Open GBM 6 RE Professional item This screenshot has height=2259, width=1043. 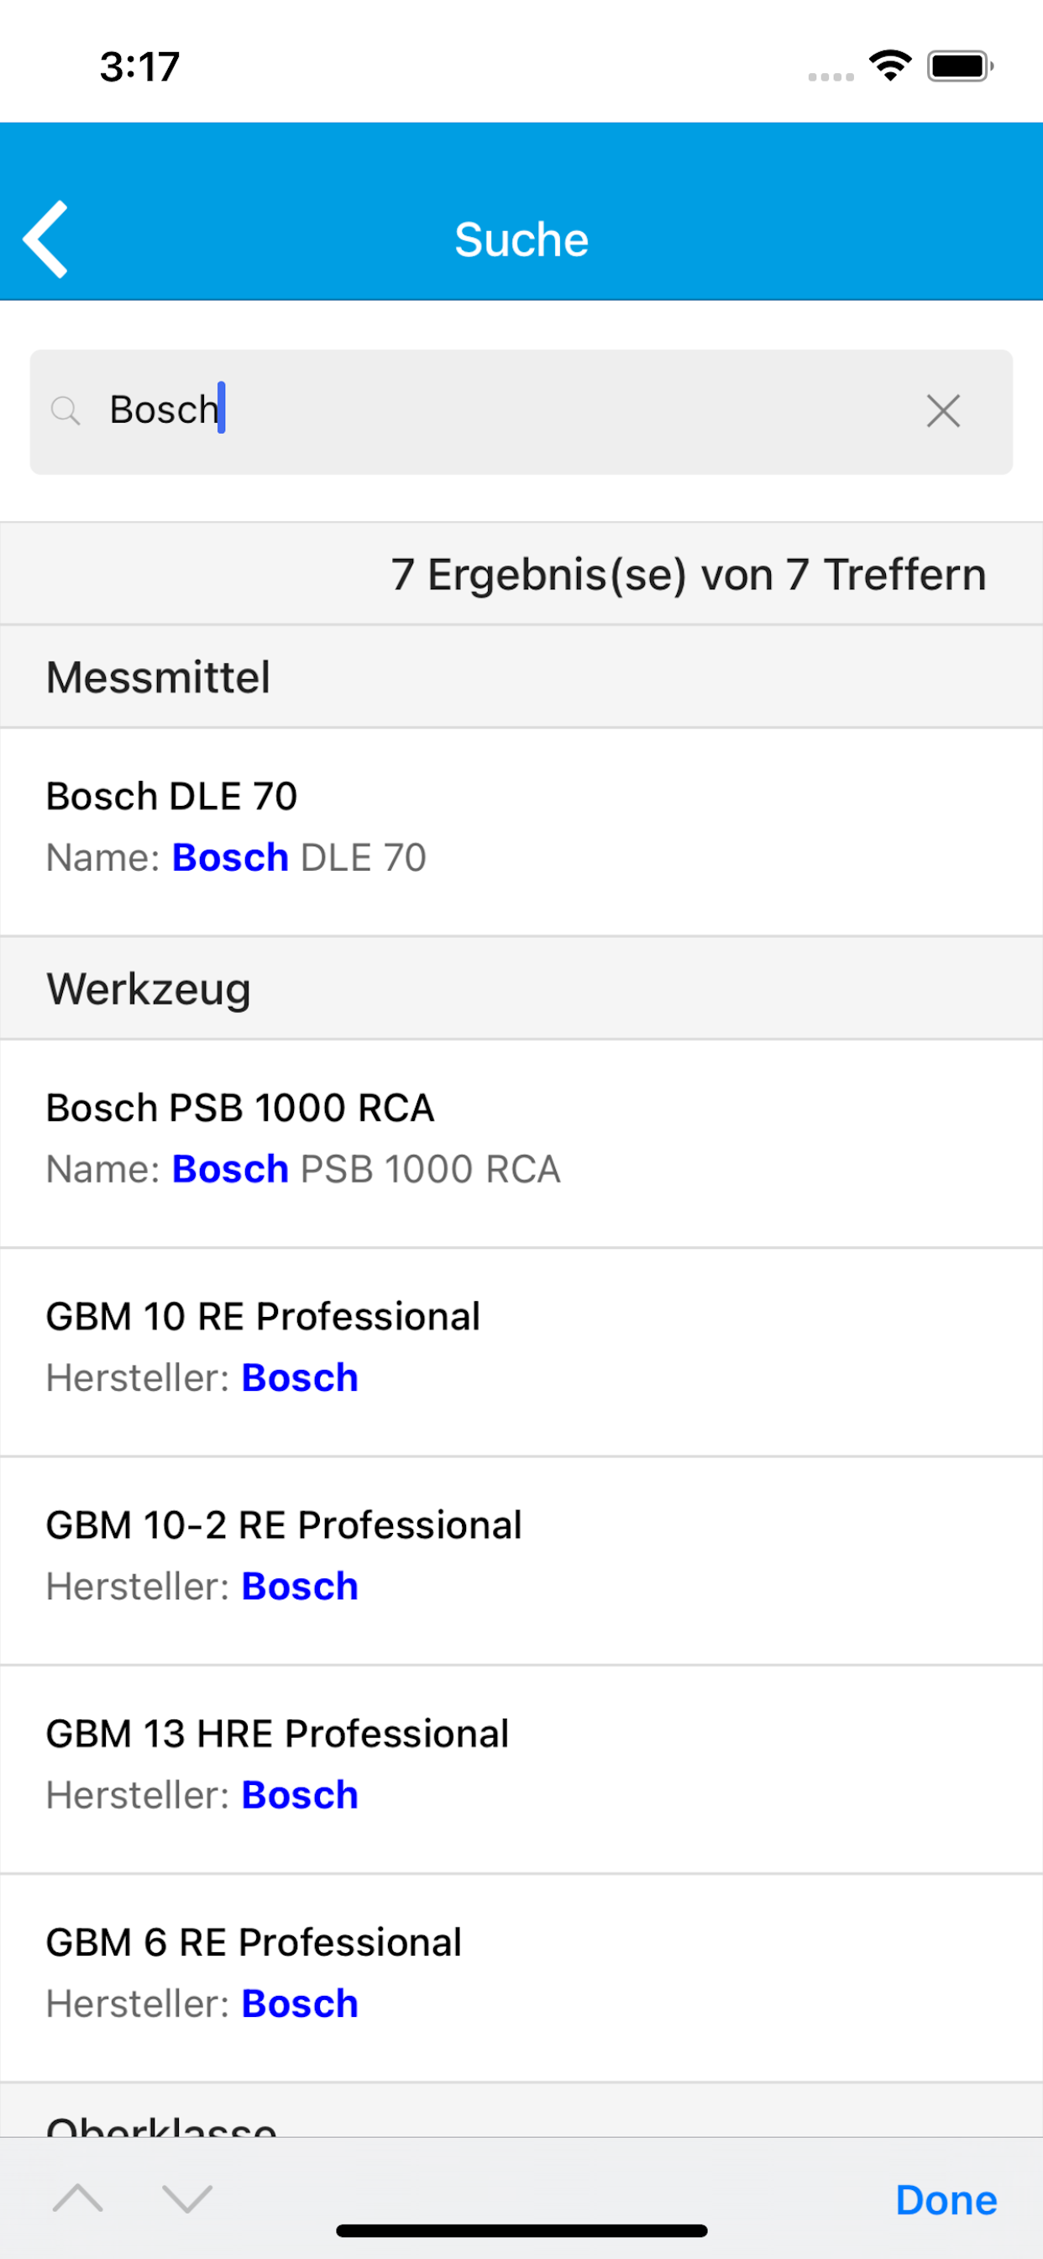pyautogui.click(x=521, y=1978)
